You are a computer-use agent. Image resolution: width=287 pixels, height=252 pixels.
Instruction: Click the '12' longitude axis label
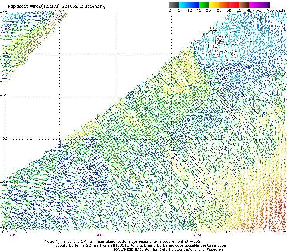(228, 232)
